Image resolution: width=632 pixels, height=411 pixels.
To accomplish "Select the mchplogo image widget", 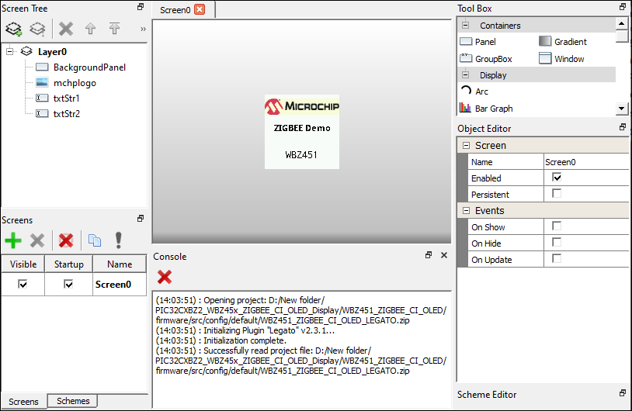I will [75, 83].
